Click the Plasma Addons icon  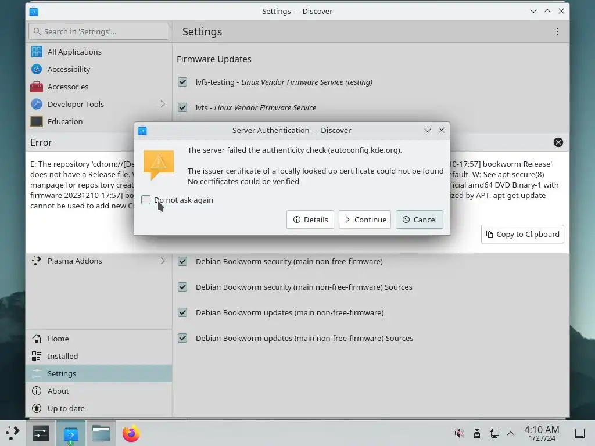coord(37,261)
